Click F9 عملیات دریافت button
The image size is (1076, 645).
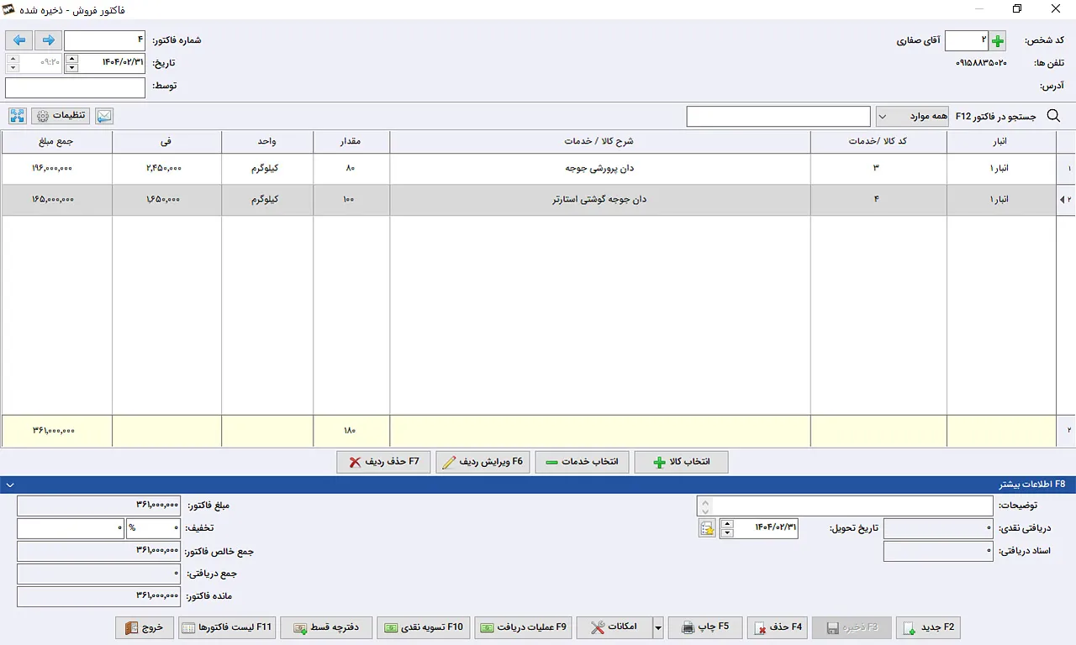coord(523,627)
